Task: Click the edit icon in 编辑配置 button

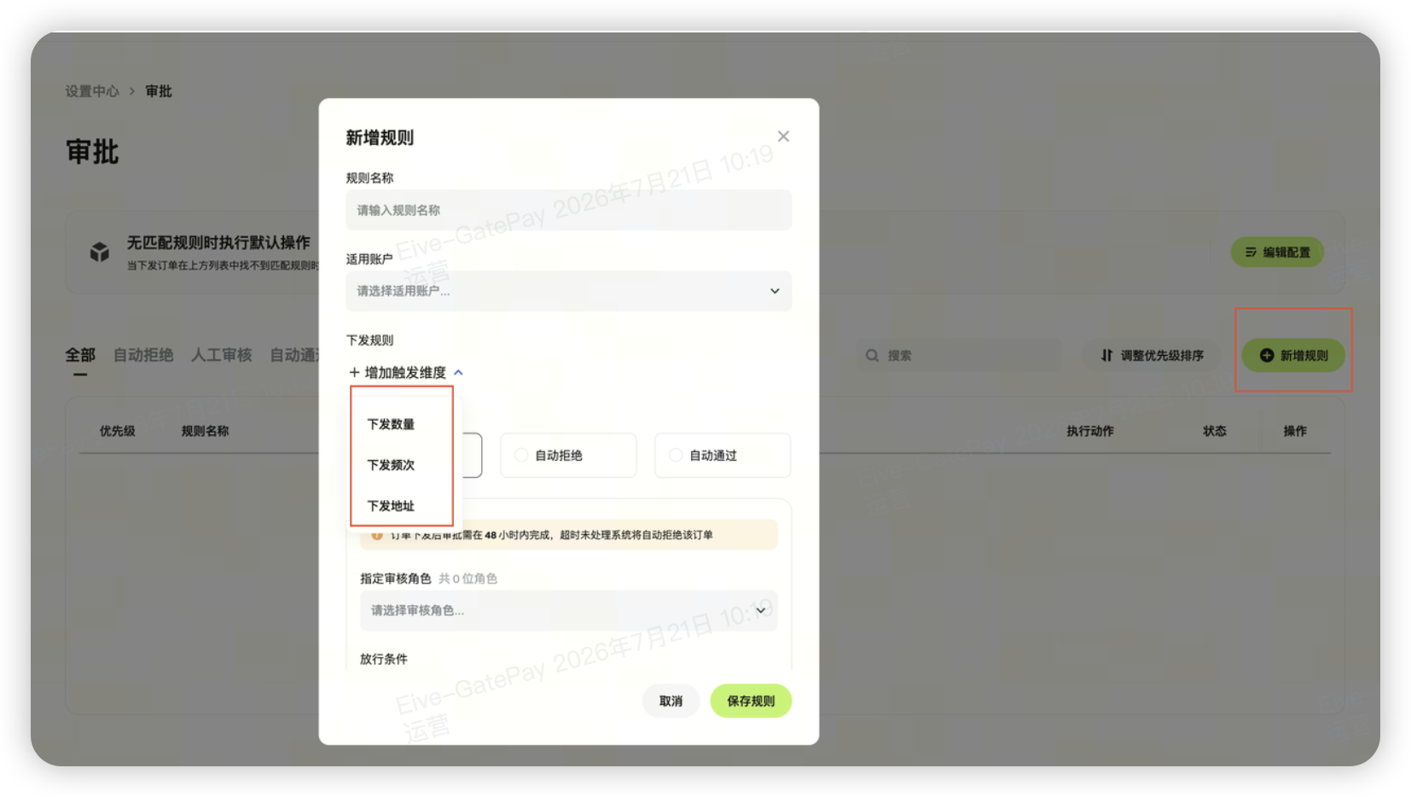Action: 1251,253
